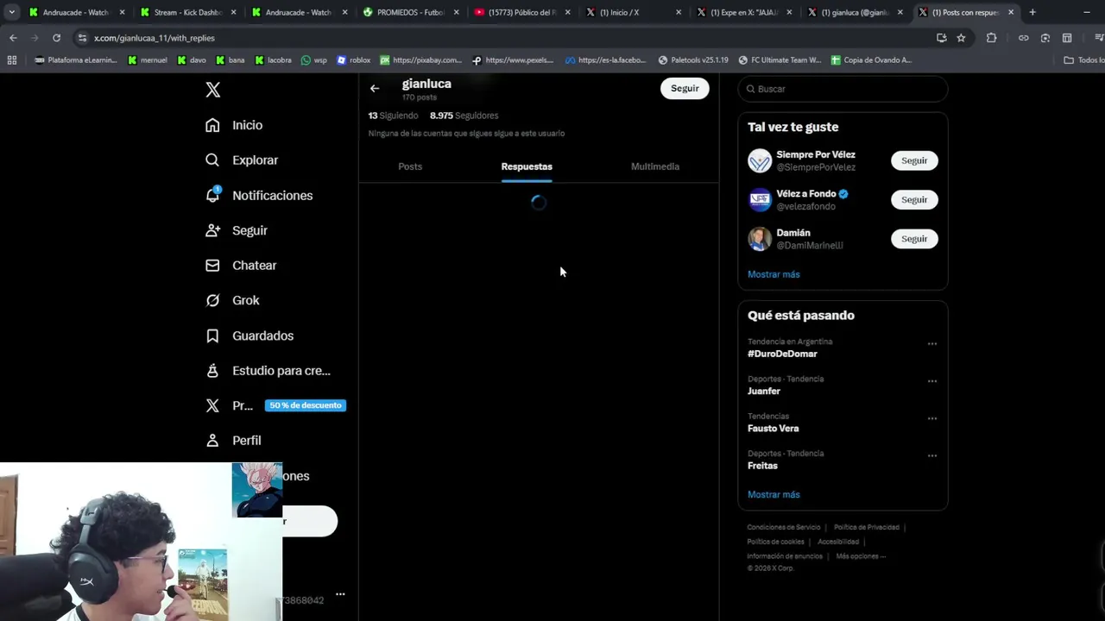This screenshot has height=621, width=1105.
Task: Click the X logo in the sidebar
Action: 212,90
